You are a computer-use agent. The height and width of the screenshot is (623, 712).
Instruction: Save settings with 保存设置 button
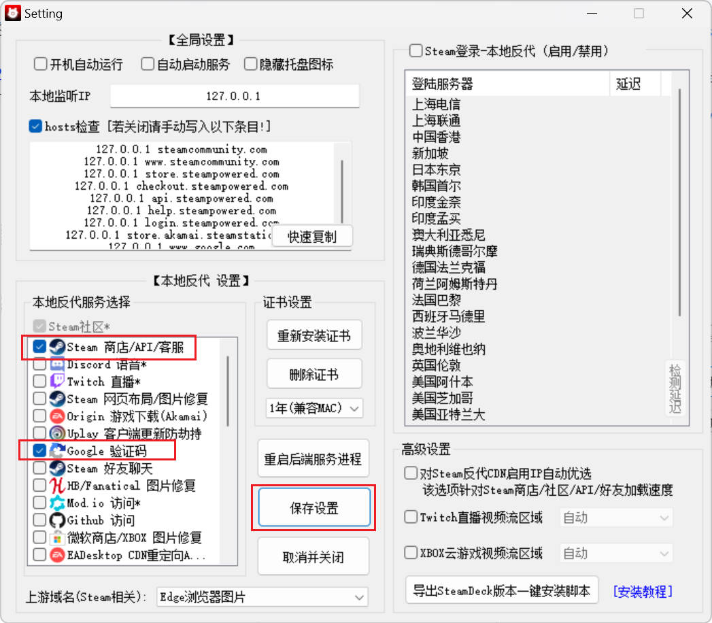click(314, 507)
